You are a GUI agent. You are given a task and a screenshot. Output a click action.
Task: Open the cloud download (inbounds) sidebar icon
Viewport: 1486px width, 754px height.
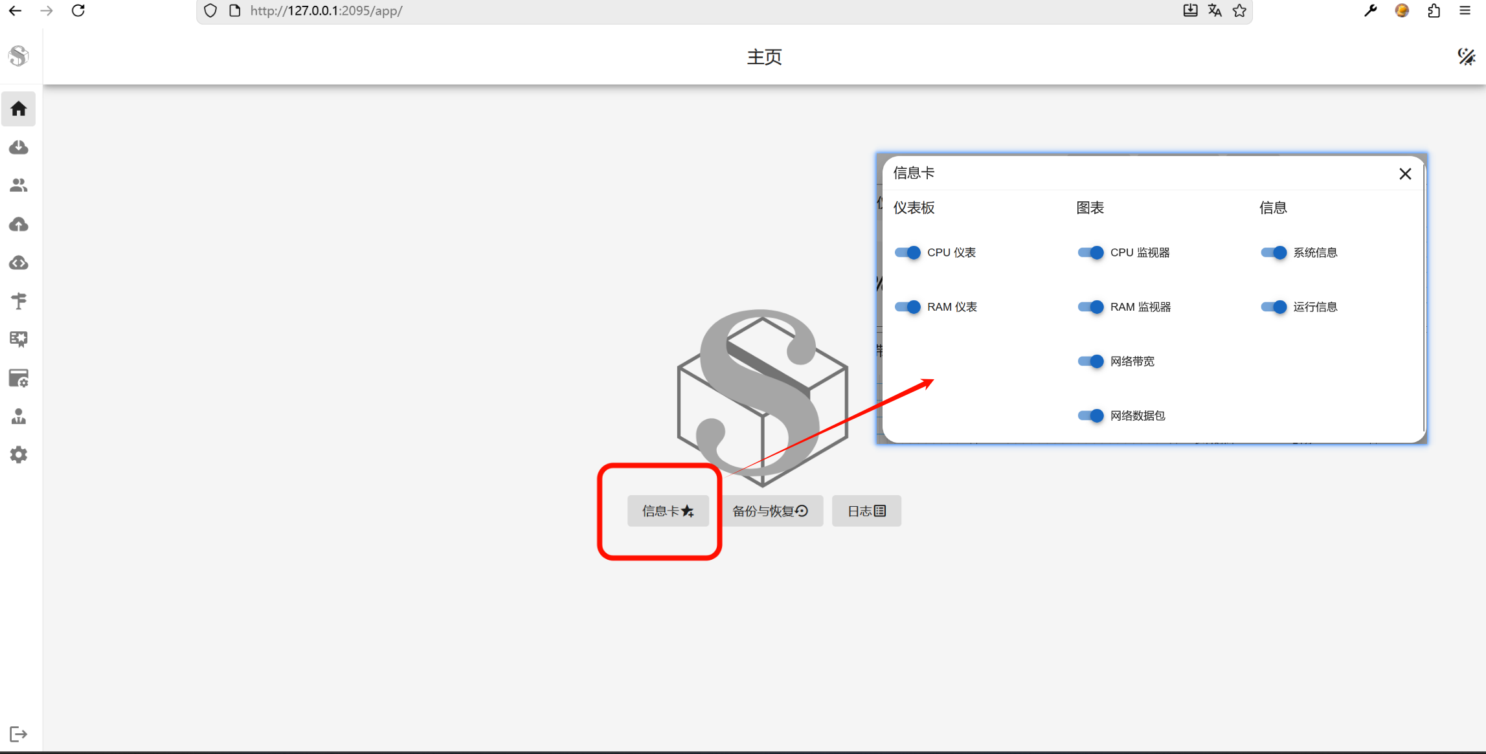point(19,148)
